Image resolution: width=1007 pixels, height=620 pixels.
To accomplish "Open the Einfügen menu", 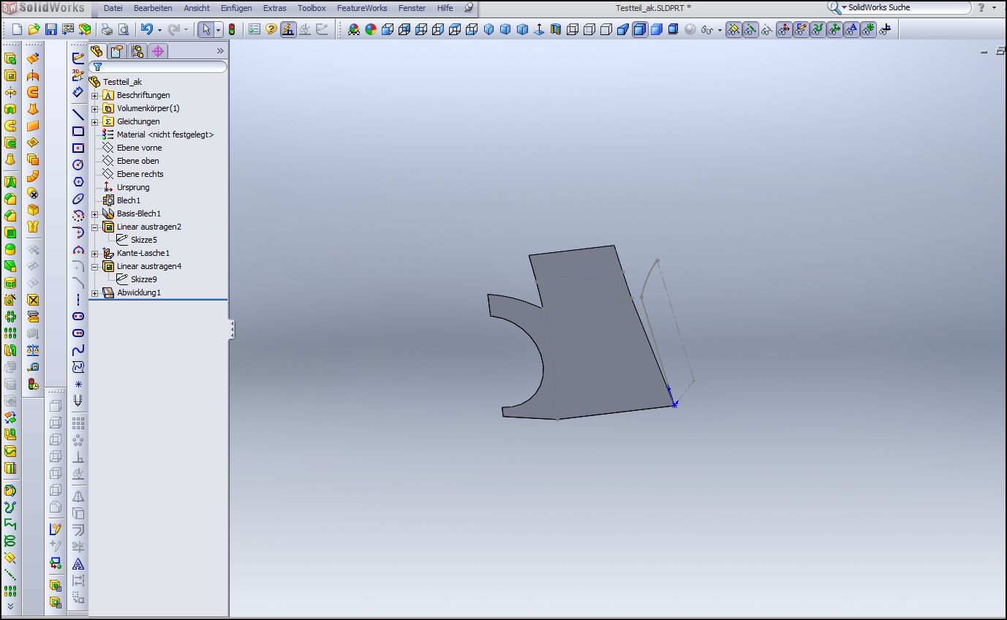I will [235, 8].
